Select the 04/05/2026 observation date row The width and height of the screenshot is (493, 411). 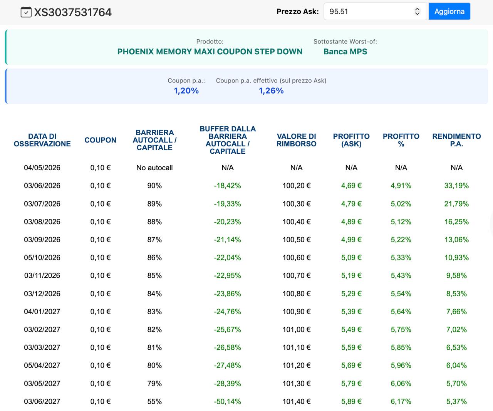pos(42,168)
